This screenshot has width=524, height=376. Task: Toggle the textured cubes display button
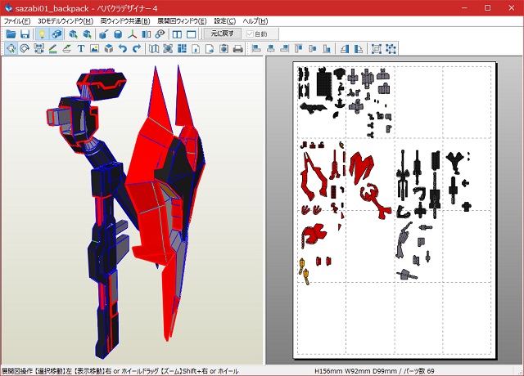tap(56, 34)
